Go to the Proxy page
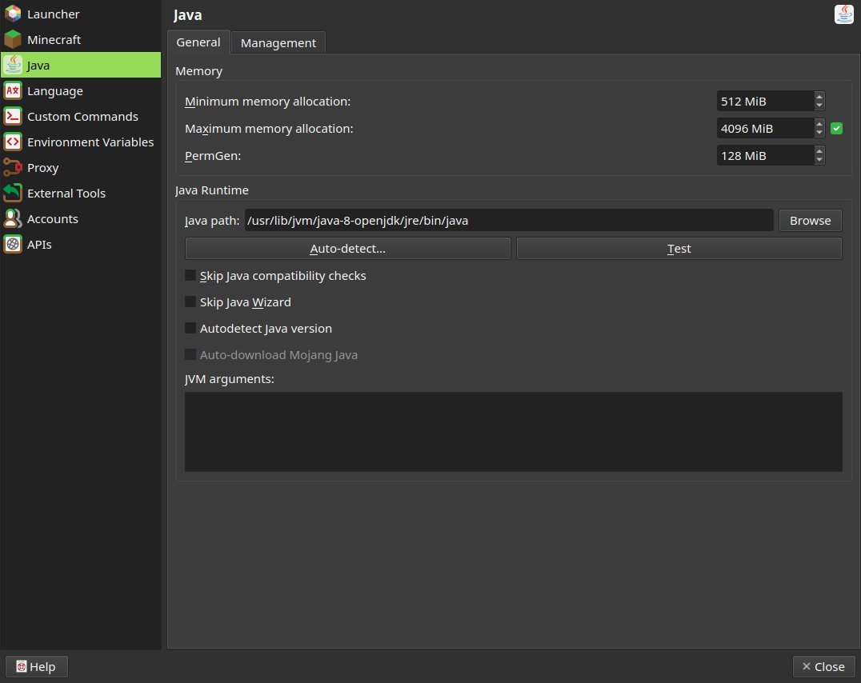 [81, 167]
